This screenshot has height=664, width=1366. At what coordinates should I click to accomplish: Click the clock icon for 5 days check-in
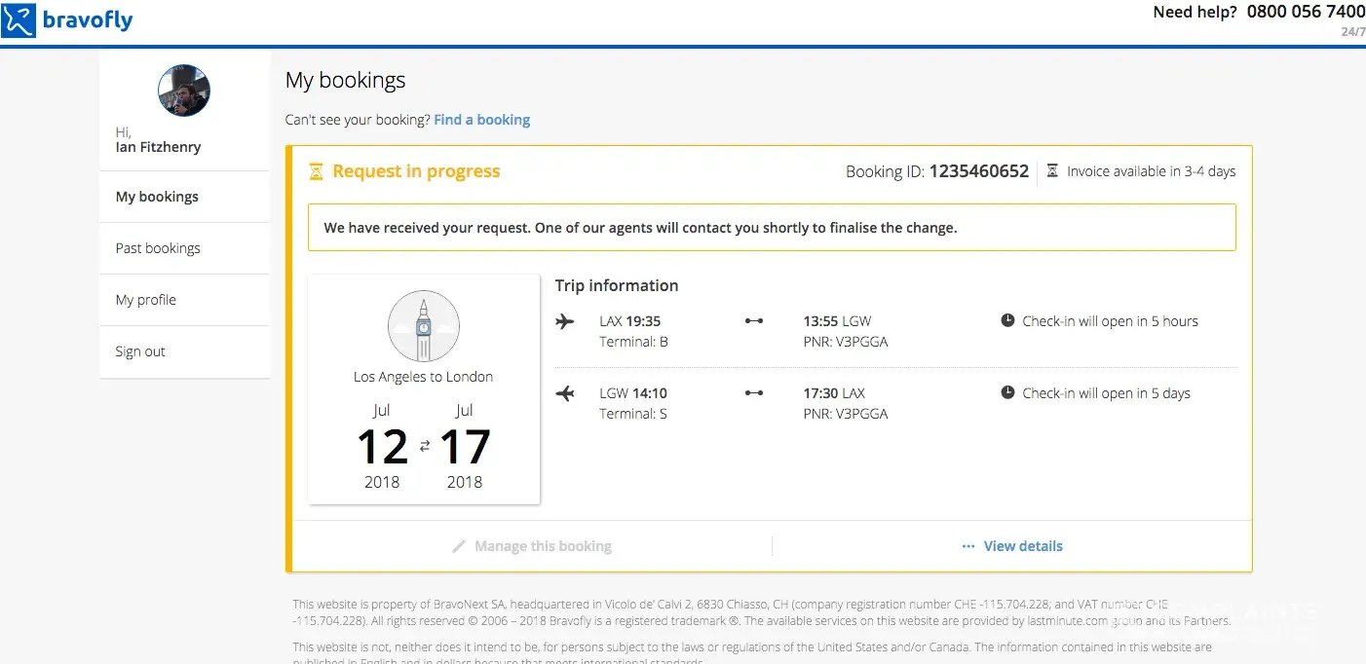[x=1007, y=392]
